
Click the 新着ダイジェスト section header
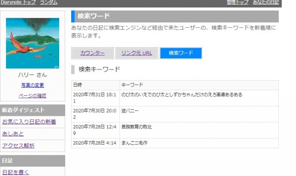(32, 110)
